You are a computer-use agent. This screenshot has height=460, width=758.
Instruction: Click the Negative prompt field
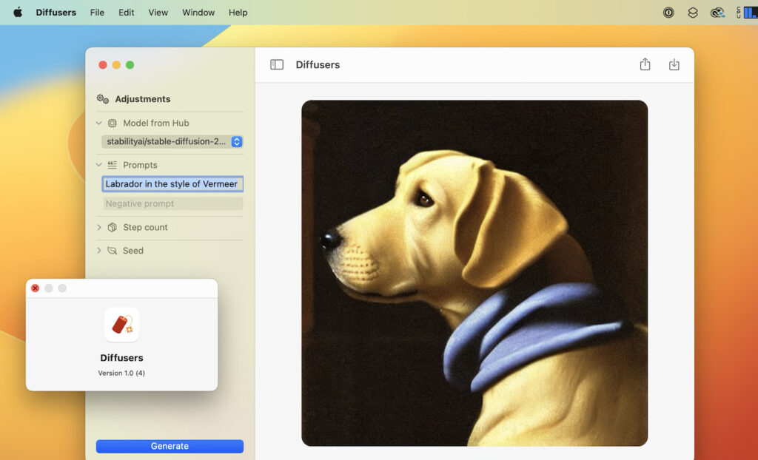click(171, 203)
